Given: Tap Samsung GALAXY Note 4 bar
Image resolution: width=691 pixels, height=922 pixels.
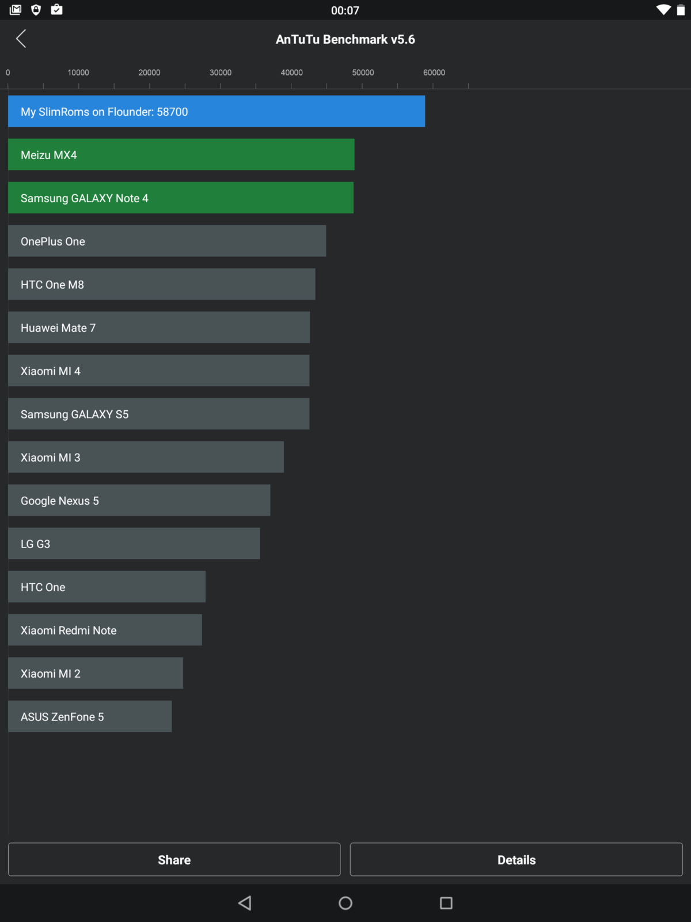Looking at the screenshot, I should pos(181,198).
